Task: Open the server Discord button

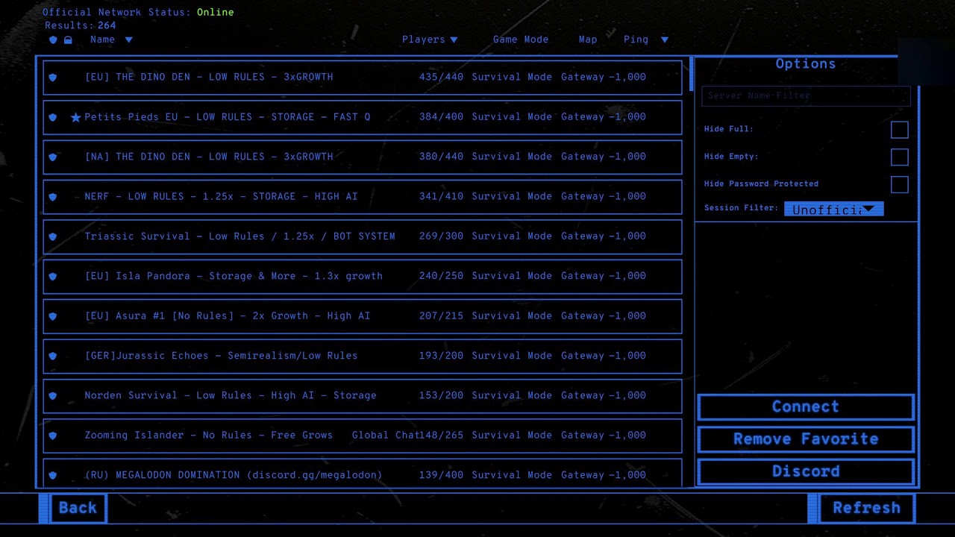Action: point(806,471)
